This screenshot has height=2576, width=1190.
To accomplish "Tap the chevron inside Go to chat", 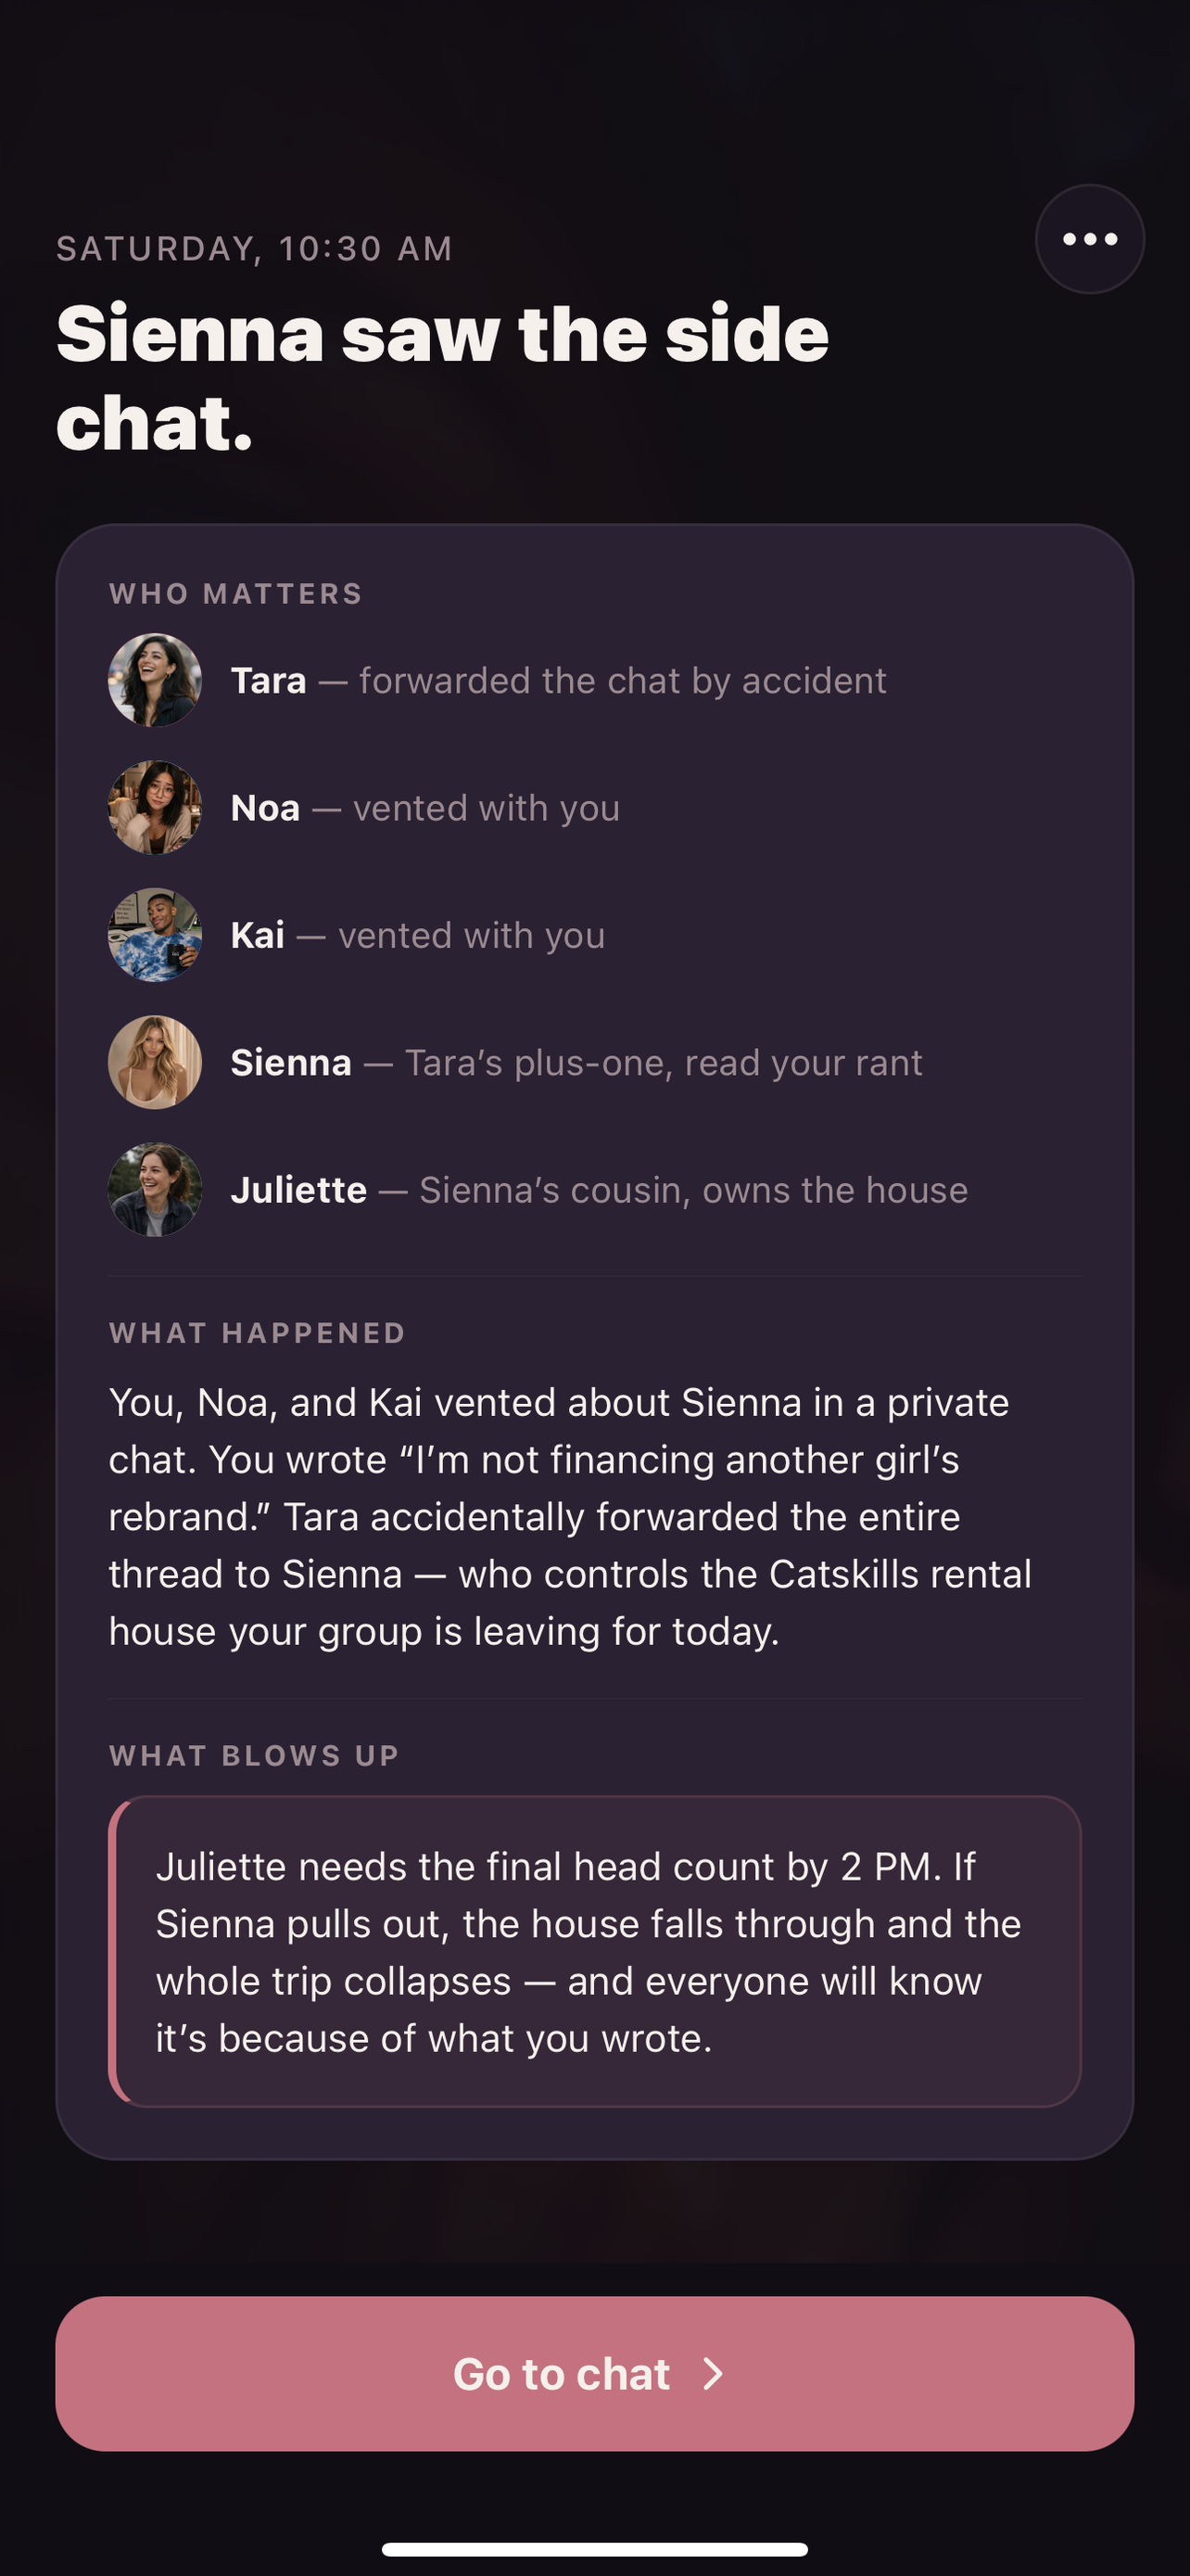I will click(x=712, y=2374).
